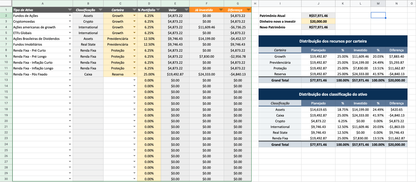The image size is (416, 182).
Task: Open filter icon on Já Investido header
Action: coord(221,10)
